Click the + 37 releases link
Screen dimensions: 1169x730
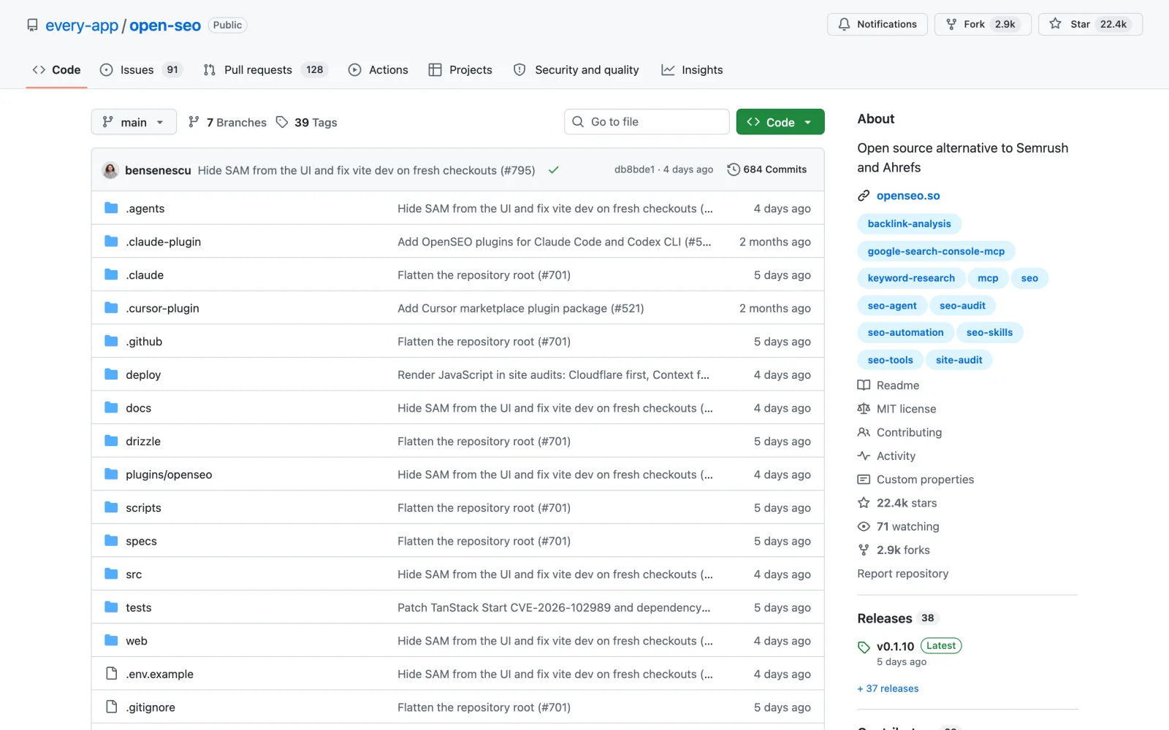point(888,688)
